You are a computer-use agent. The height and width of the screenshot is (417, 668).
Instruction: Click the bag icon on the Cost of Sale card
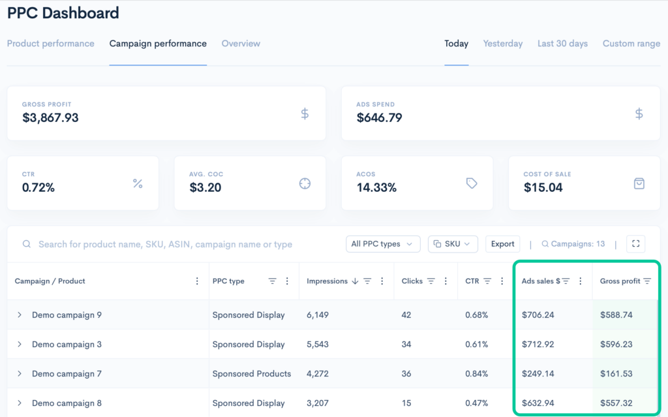pos(639,183)
